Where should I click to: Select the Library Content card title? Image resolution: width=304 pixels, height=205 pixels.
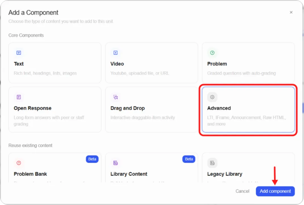pos(129,174)
